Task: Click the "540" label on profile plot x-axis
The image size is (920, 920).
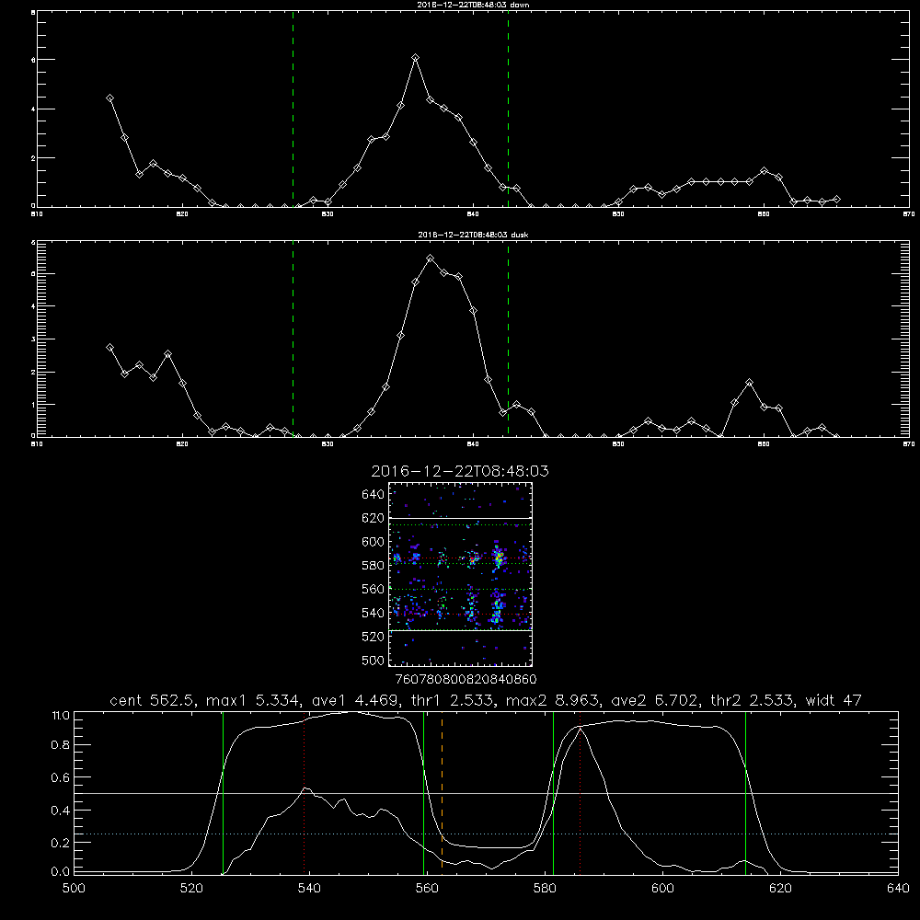Action: [x=309, y=888]
